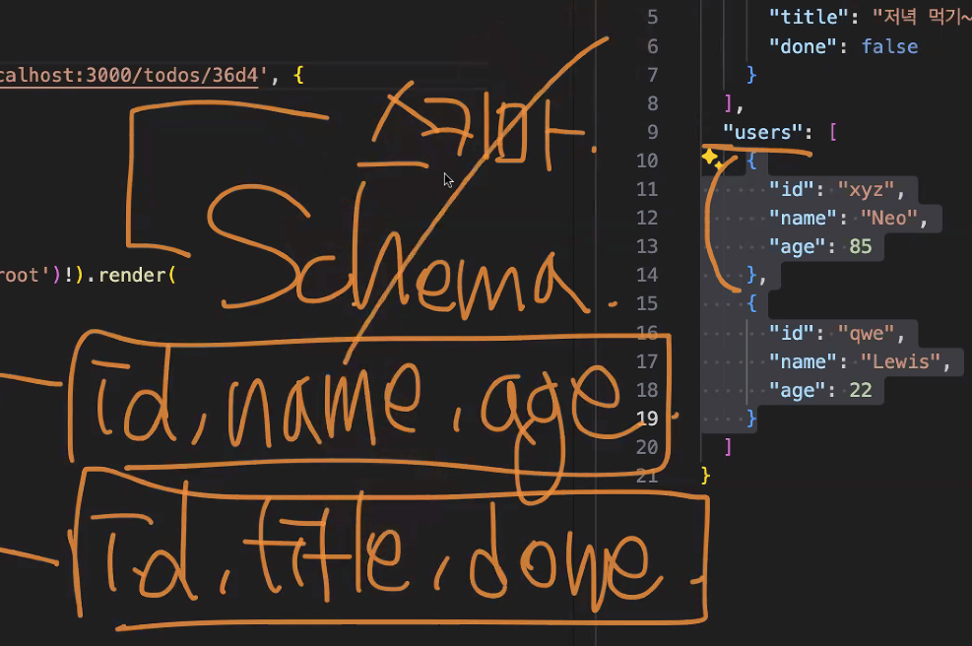Click line number 9 in gutter
This screenshot has width=972, height=646.
click(652, 132)
